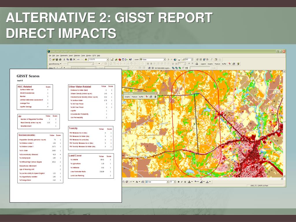Viewport: 296px width, 222px height.
Task: Click the Open folder icon
Action: pos(53,60)
